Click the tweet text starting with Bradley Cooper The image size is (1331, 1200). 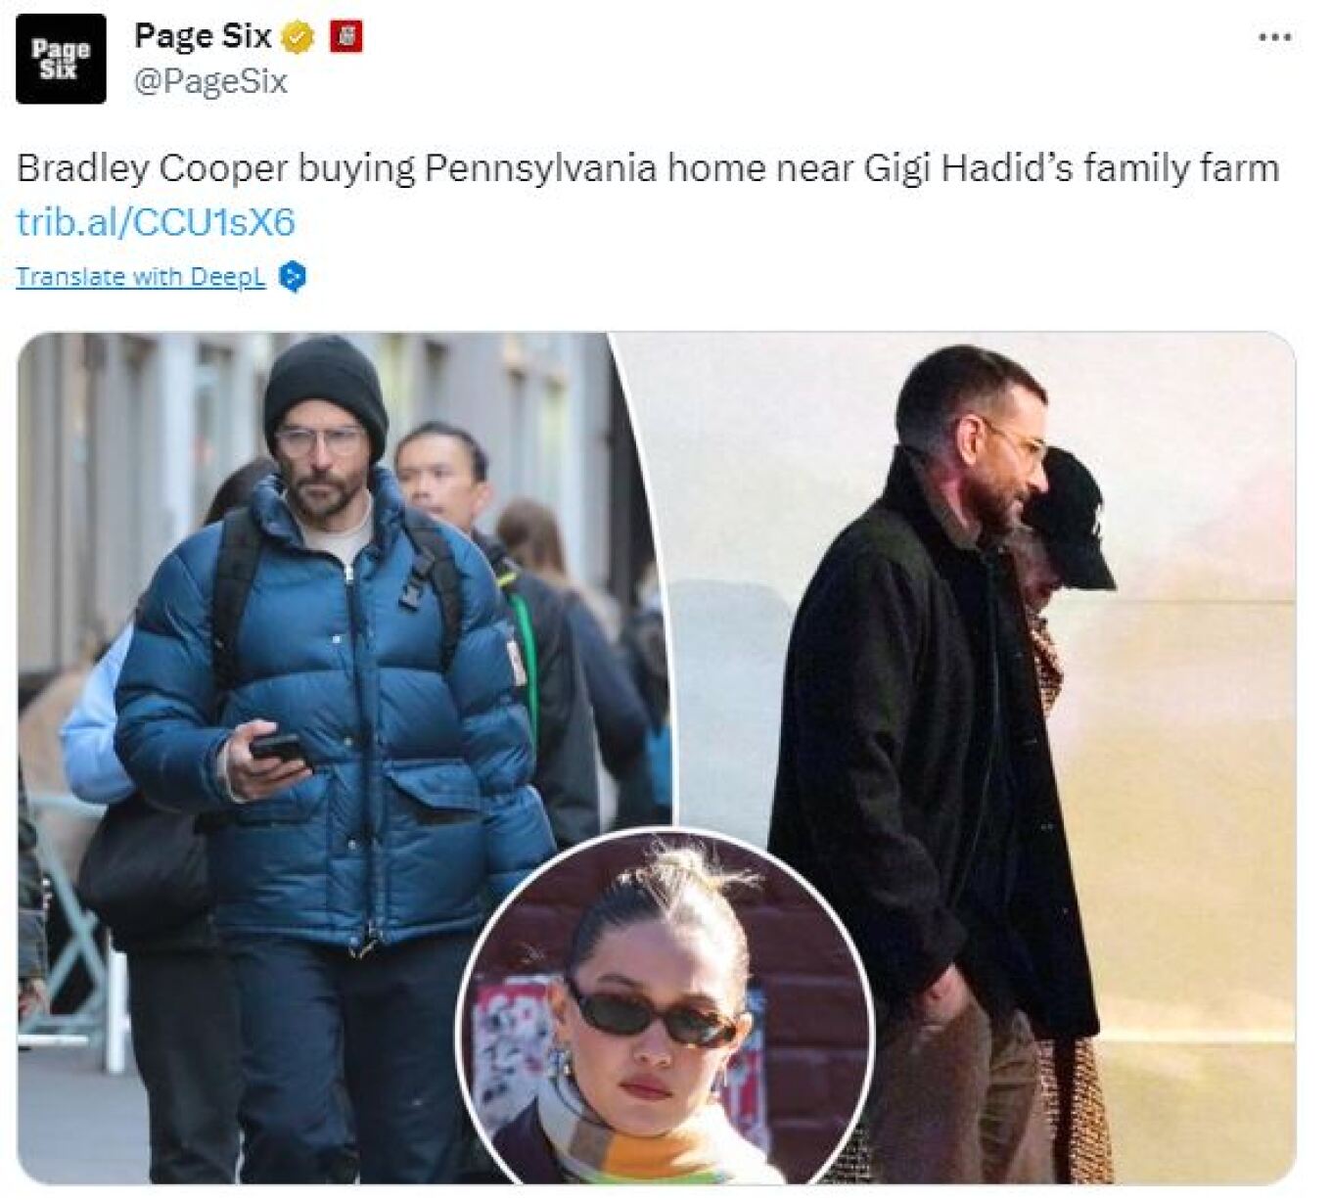(647, 168)
